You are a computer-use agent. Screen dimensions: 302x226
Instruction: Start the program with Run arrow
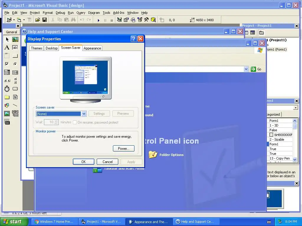coord(99,20)
